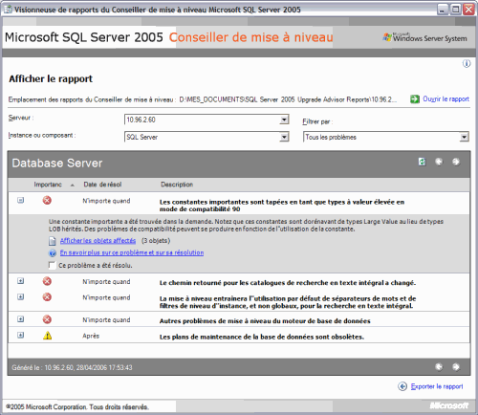
Task: Click previous page arrow in the Généré le footer
Action: pos(439,367)
